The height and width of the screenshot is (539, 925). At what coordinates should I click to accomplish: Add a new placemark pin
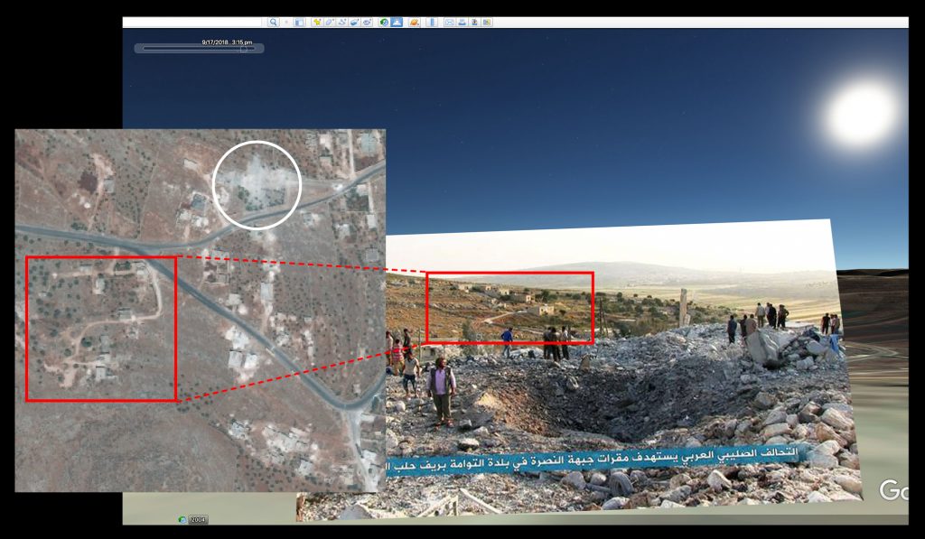pyautogui.click(x=317, y=22)
